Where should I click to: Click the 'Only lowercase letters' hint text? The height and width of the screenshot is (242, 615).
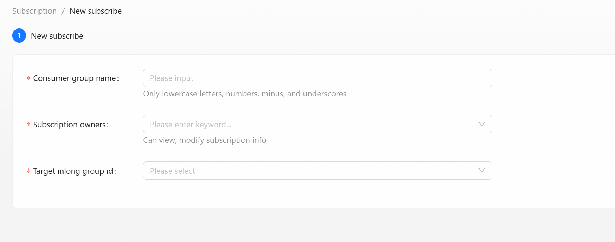[245, 94]
